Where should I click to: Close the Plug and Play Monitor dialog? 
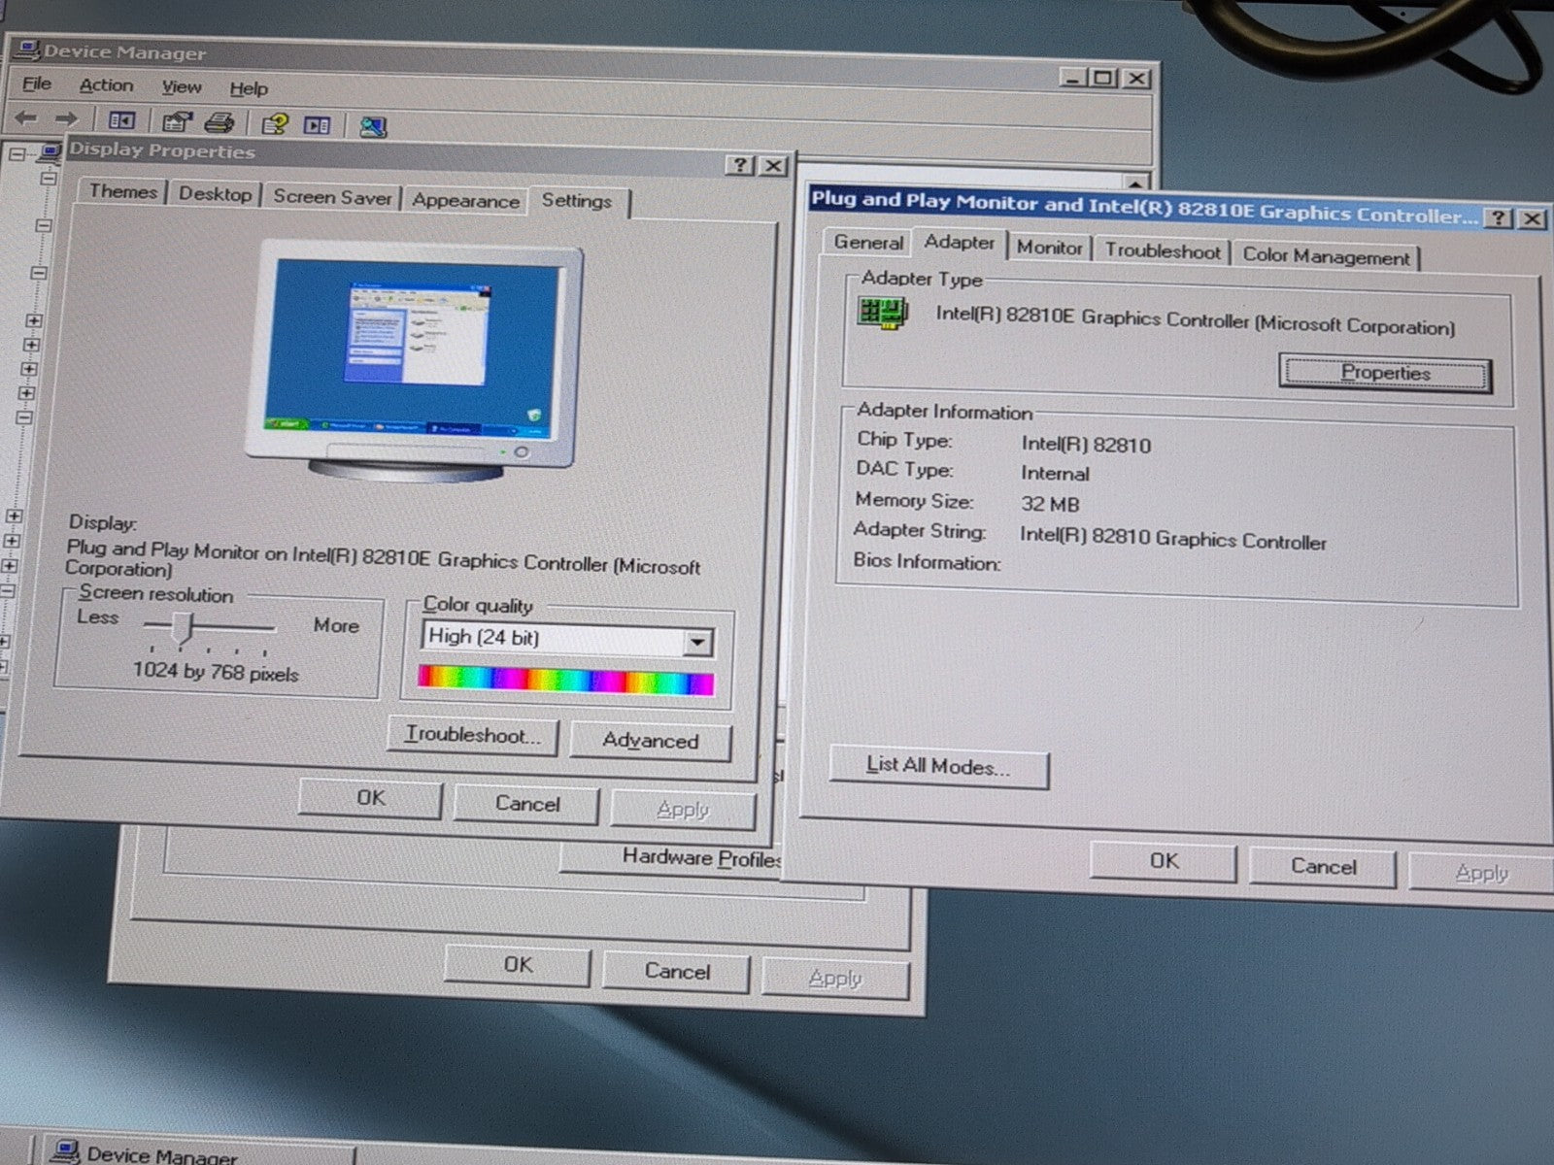pyautogui.click(x=1533, y=218)
